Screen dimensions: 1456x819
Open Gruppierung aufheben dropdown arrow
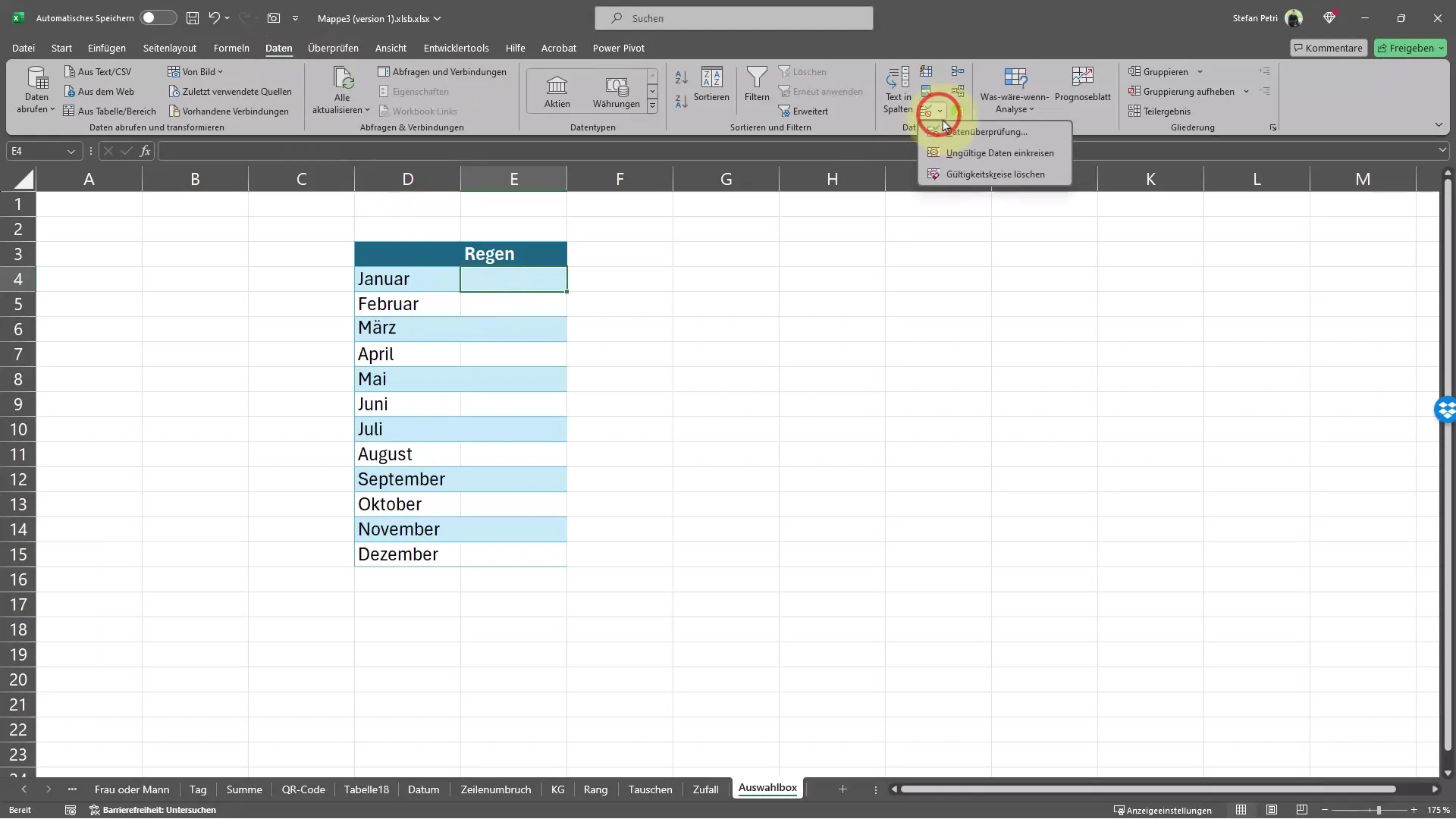[x=1246, y=92]
